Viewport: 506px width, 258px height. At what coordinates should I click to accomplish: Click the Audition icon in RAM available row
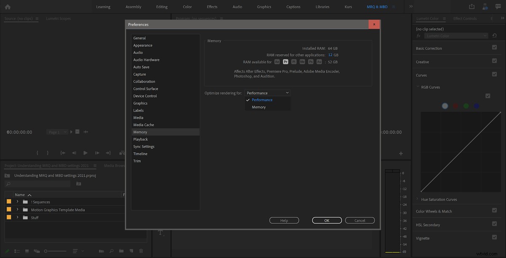point(319,62)
